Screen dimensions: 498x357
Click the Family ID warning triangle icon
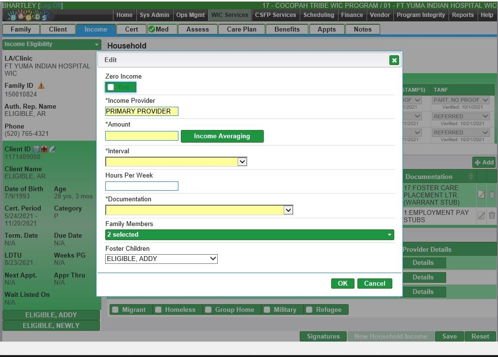click(41, 86)
